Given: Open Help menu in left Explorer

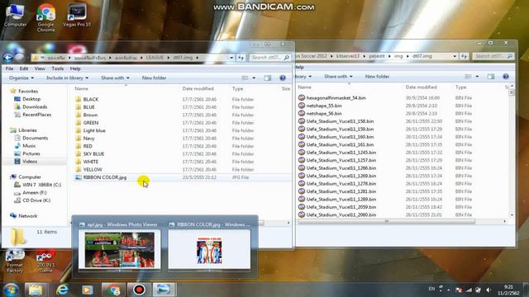Looking at the screenshot, I should pos(75,68).
